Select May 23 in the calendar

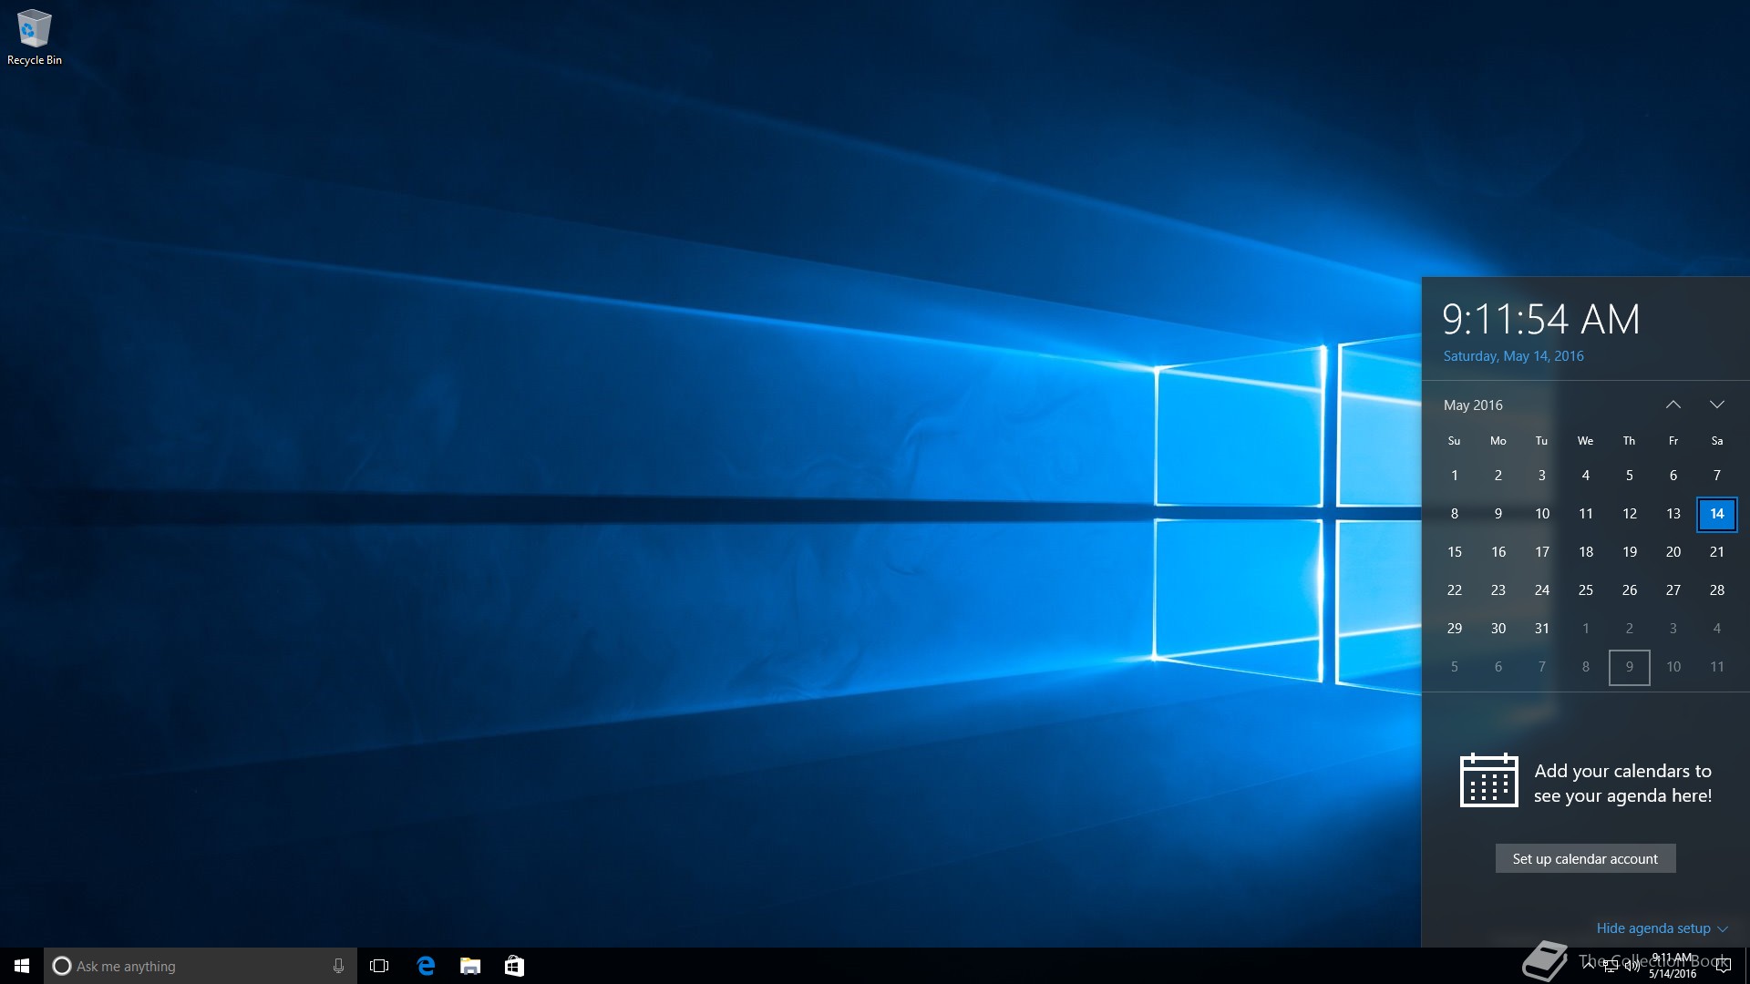[1498, 590]
